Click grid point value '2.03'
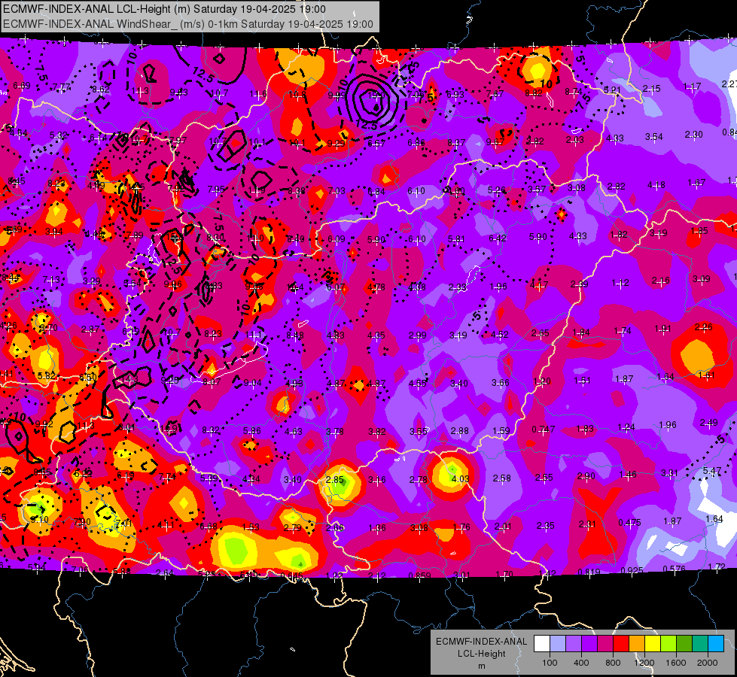Viewport: 737px width, 677px height. coord(574,139)
